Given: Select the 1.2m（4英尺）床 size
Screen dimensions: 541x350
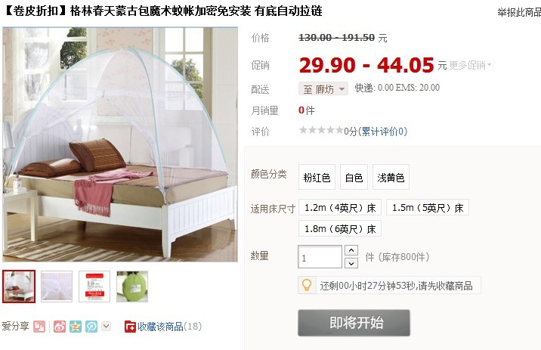Looking at the screenshot, I should tap(340, 207).
